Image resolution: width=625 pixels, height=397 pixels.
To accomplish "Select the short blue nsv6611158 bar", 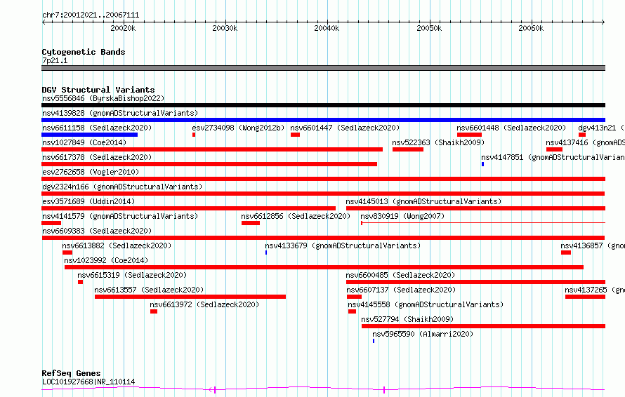I will coord(90,135).
